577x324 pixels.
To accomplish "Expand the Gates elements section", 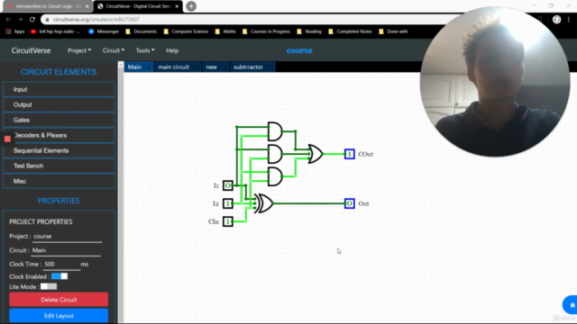I will [59, 120].
